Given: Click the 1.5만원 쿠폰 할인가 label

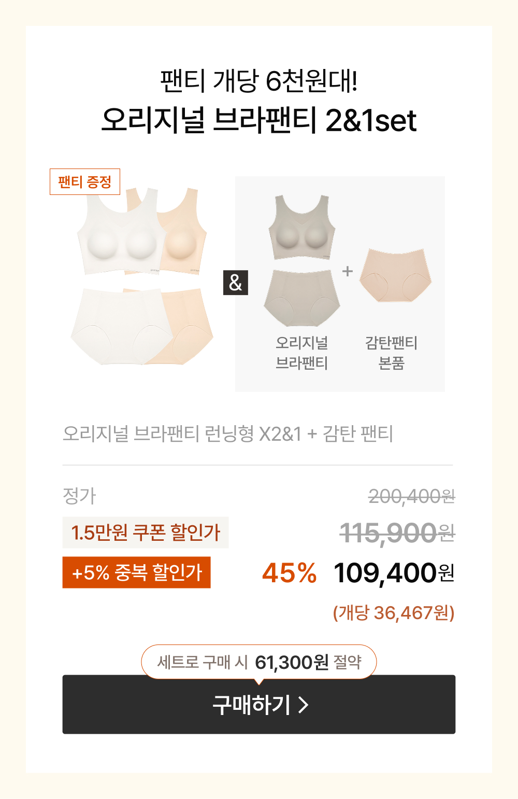Looking at the screenshot, I should (146, 532).
